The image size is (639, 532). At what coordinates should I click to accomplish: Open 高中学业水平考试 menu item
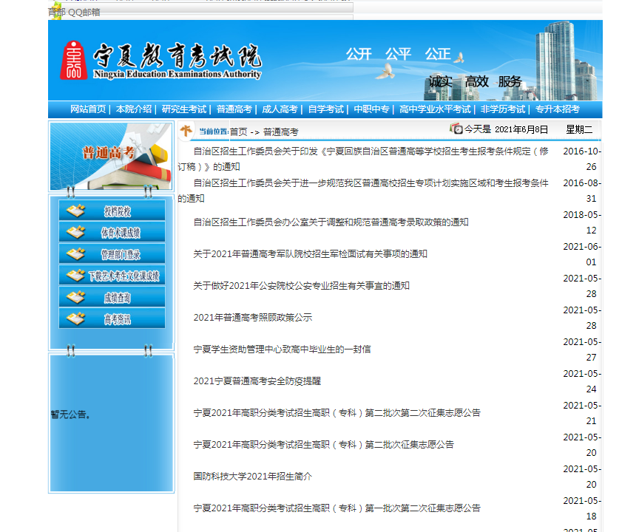click(x=435, y=109)
